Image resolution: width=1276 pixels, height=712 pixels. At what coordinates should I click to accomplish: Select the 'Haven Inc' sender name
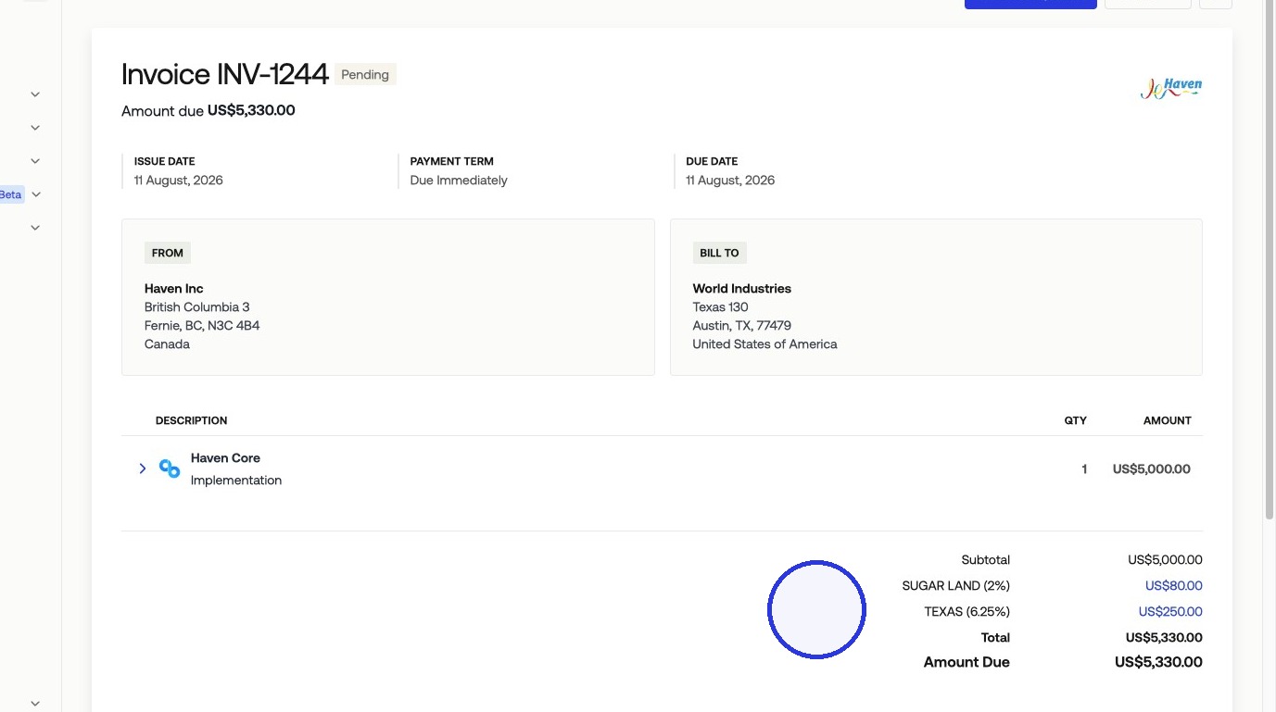click(174, 288)
